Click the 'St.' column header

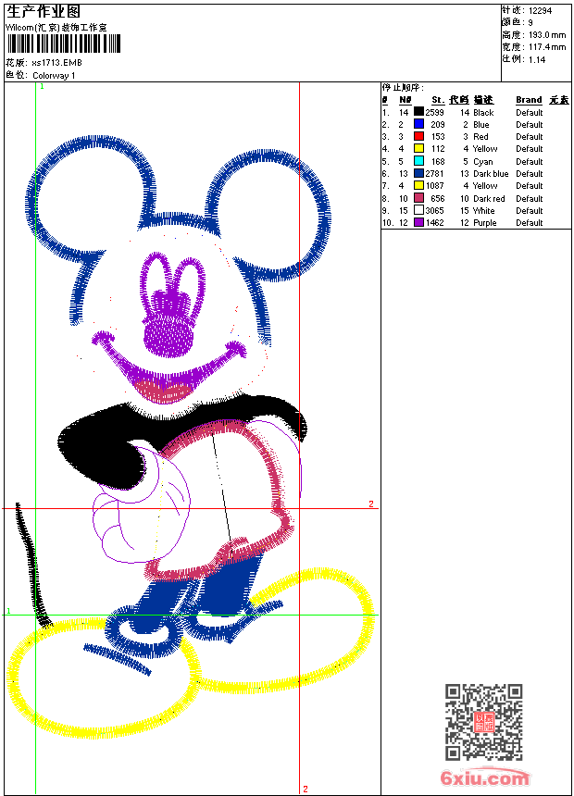tap(438, 100)
